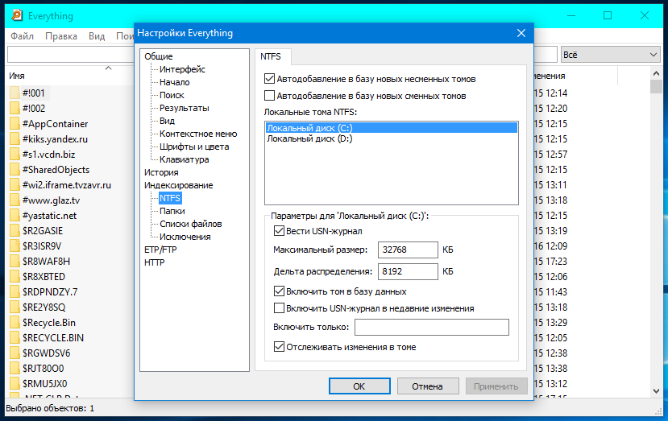The height and width of the screenshot is (421, 668).
Task: Click folder icon of $RMU5JX0
Action: pyautogui.click(x=15, y=384)
